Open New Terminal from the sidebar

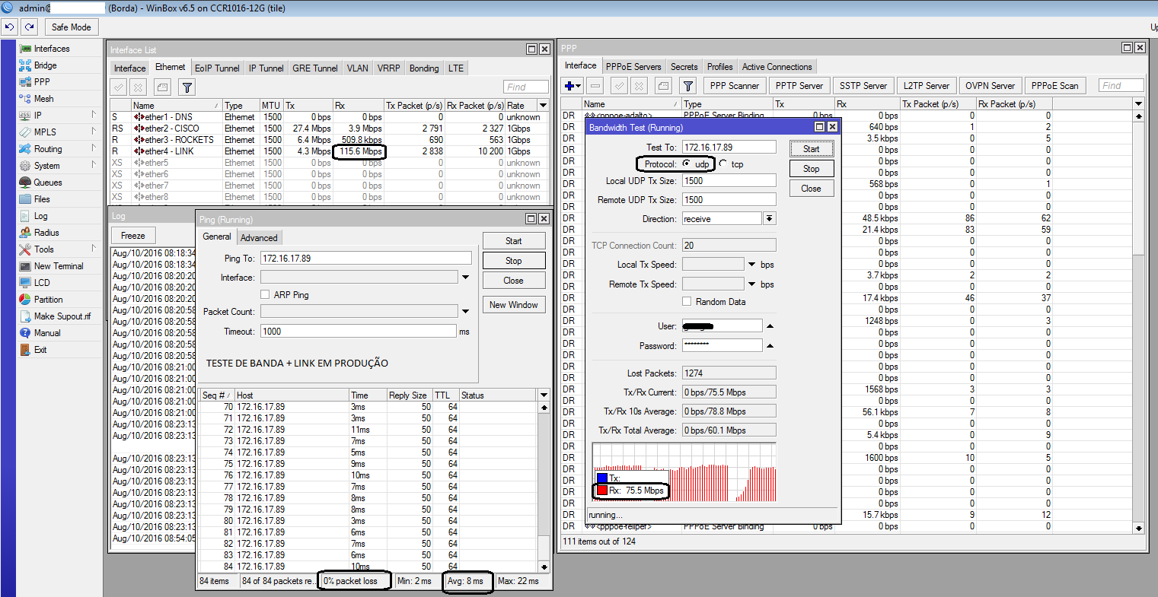click(58, 266)
